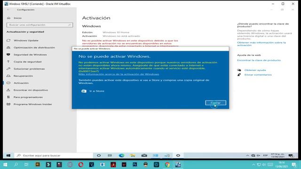Select Activación in the sidebar

(21, 83)
